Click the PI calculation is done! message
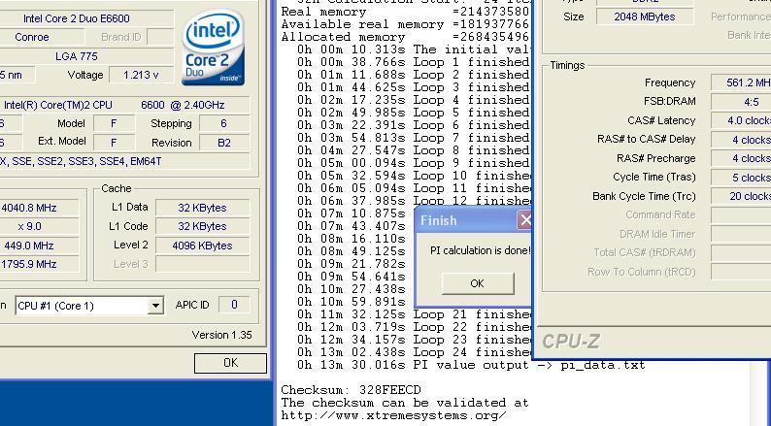Viewport: 771px width, 426px height. 481,250
